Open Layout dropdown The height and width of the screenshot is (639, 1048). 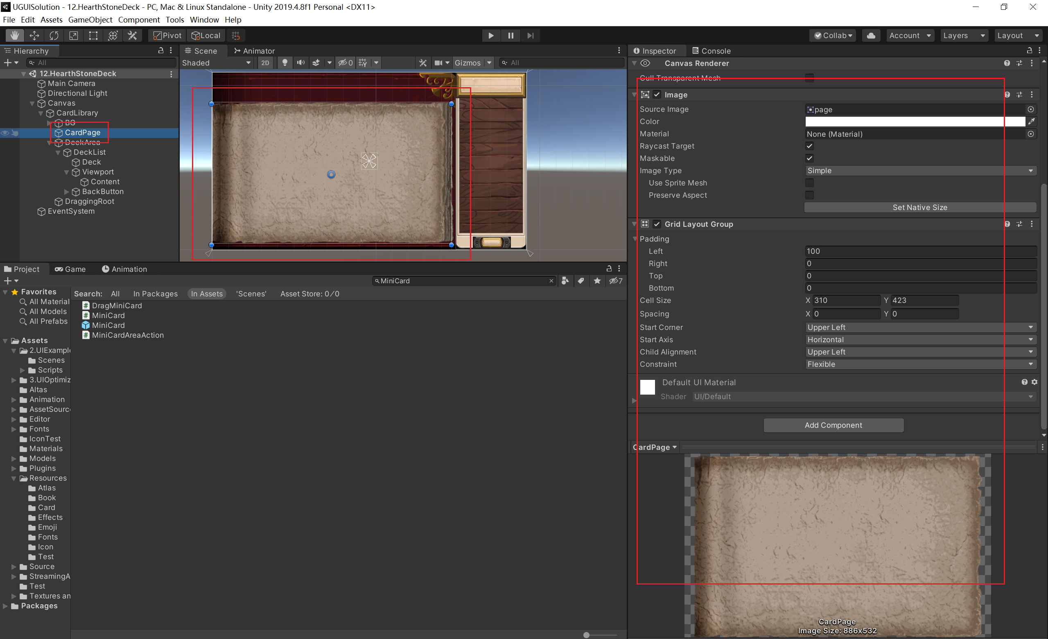(1018, 35)
